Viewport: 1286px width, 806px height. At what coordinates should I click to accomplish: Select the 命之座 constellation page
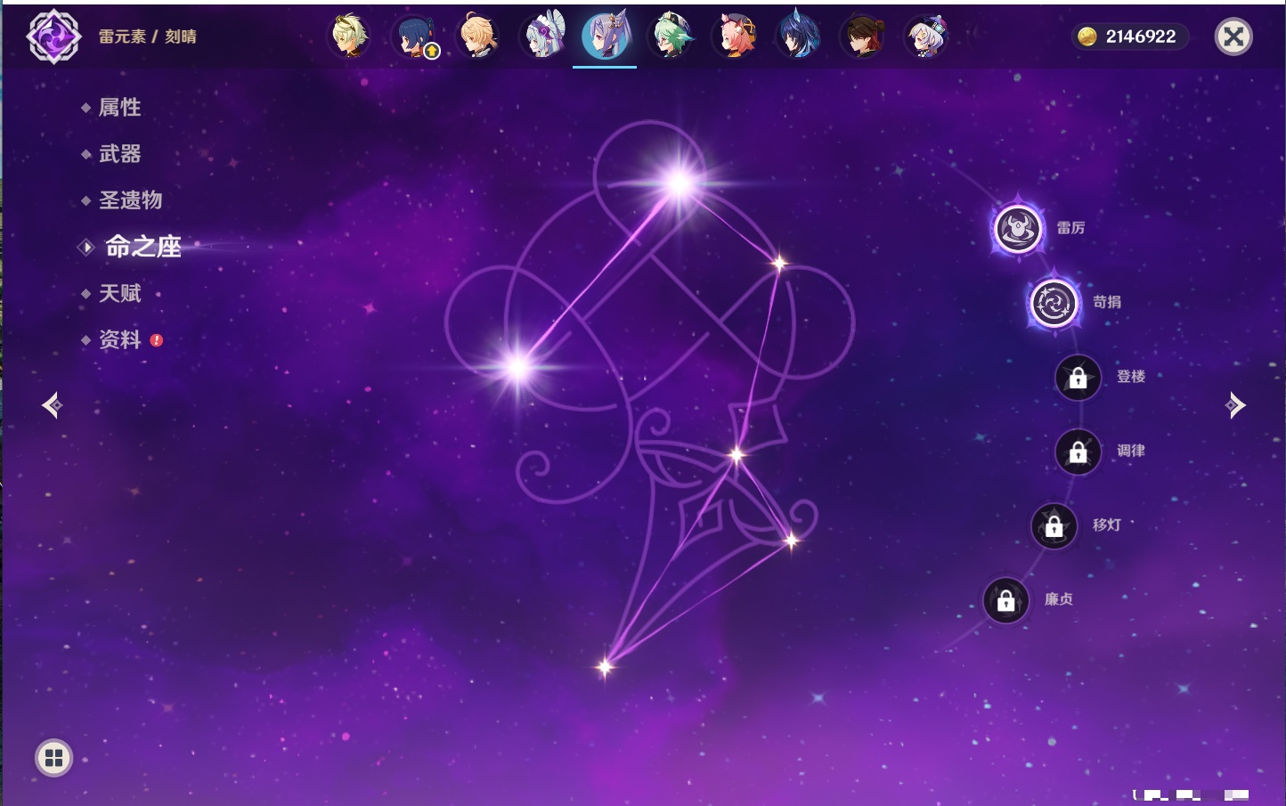point(142,247)
